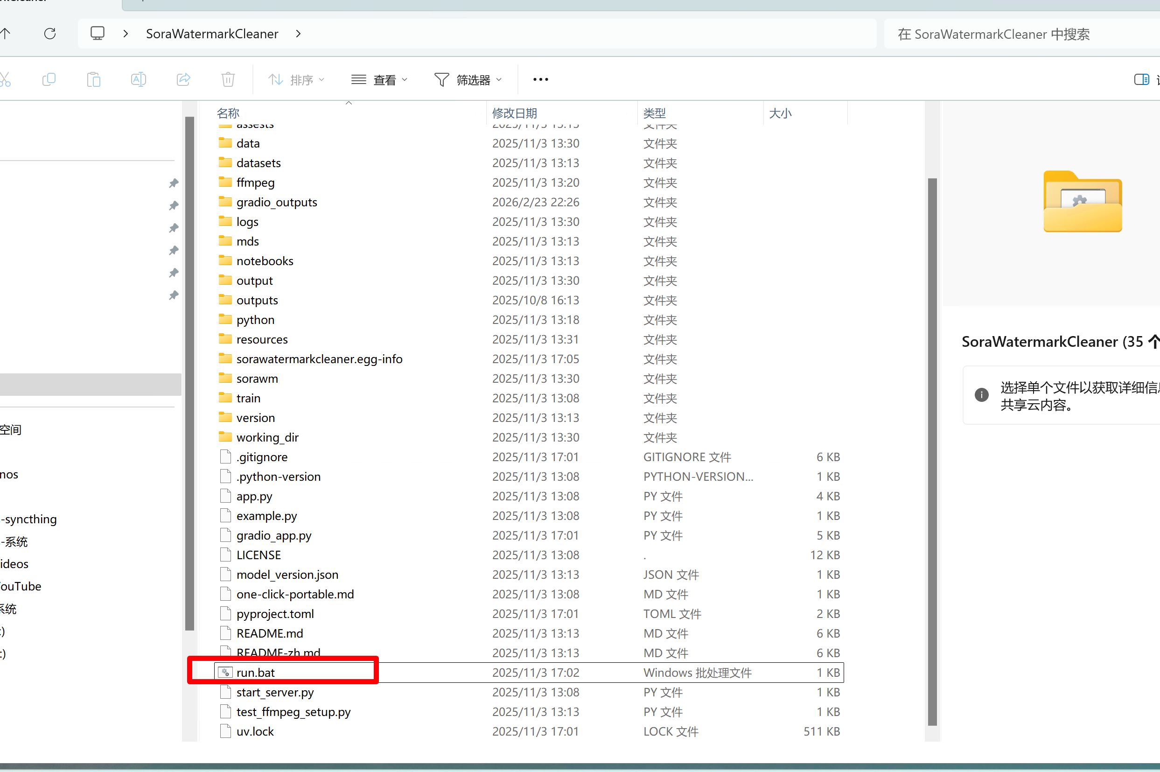Click the Paste clipboard icon
This screenshot has width=1160, height=772.
click(x=93, y=79)
